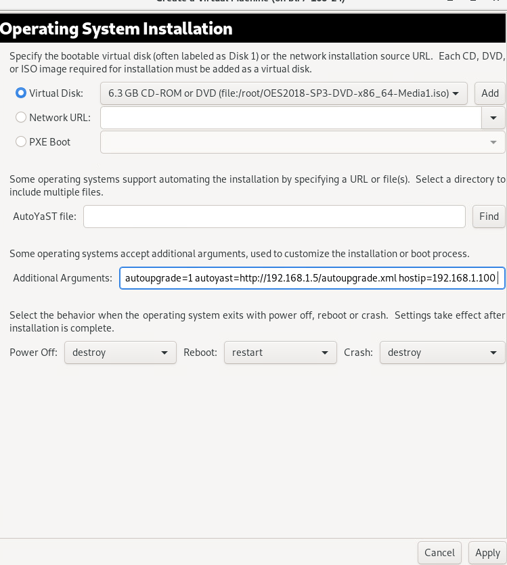
Task: Choose the PXE Boot radio option
Action: pyautogui.click(x=21, y=142)
